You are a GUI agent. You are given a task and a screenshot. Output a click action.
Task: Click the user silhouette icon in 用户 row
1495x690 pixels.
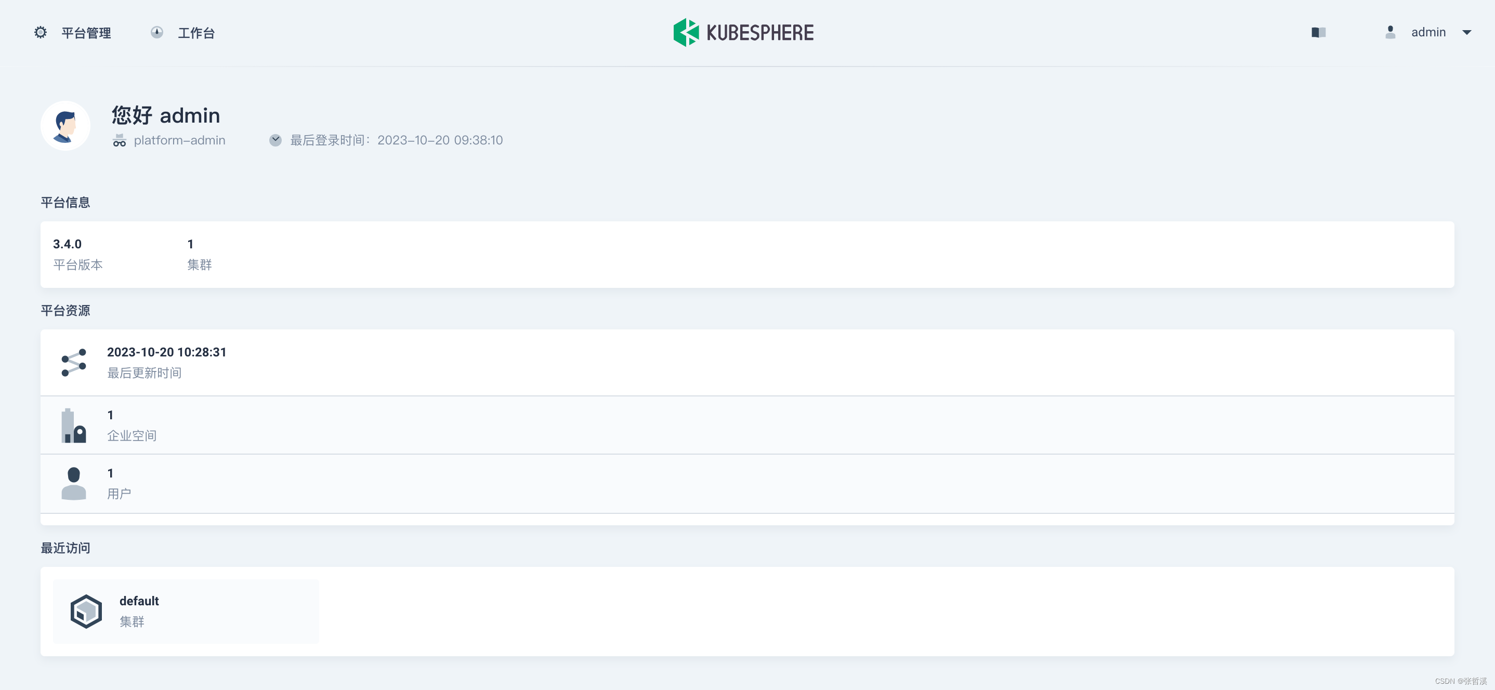73,483
